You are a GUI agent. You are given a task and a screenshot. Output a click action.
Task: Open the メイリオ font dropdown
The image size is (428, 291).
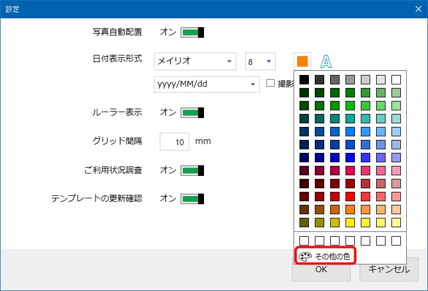coord(195,61)
